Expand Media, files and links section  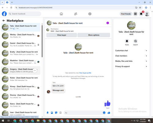(x=131, y=61)
